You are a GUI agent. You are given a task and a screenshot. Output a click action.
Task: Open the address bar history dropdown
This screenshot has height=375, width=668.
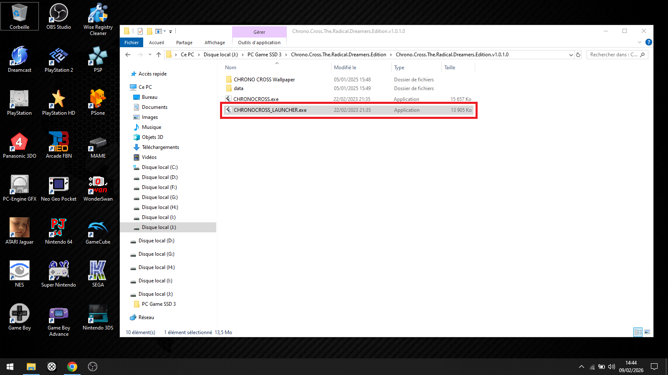[571, 55]
